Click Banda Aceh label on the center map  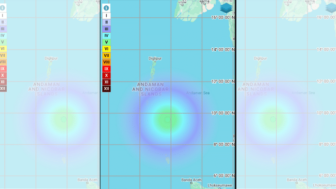click(191, 180)
